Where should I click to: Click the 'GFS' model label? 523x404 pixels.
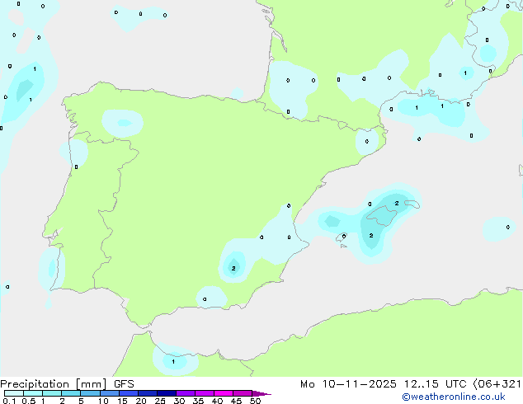(x=124, y=384)
